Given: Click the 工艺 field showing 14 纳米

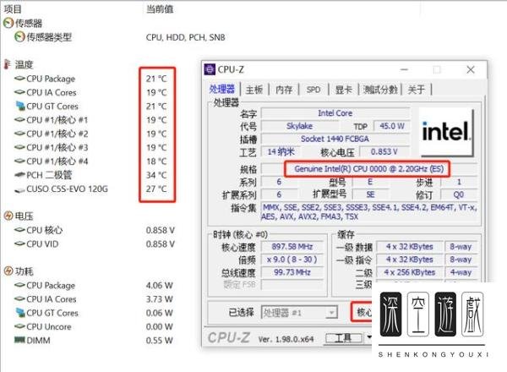Looking at the screenshot, I should pos(281,151).
